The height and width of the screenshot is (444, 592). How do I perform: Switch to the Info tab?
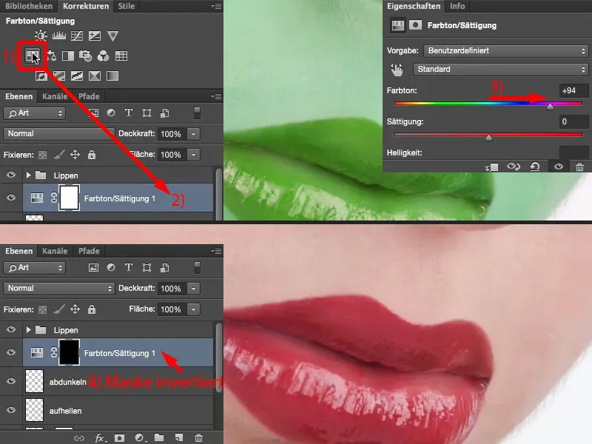click(457, 6)
